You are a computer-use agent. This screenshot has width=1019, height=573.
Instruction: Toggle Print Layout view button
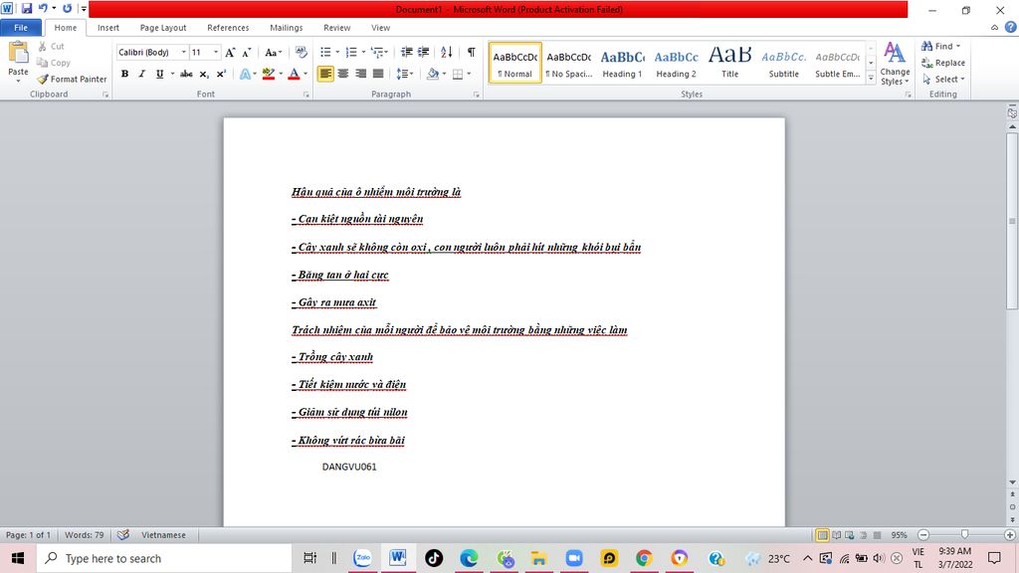coord(822,535)
